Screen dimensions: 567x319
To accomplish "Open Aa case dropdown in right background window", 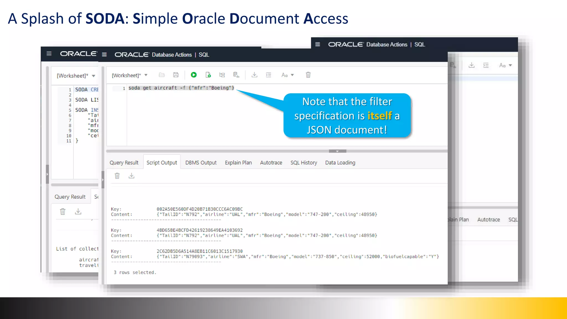I will point(506,65).
